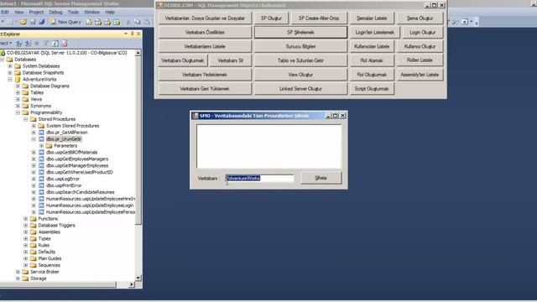This screenshot has height=302, width=537.
Task: Click the 'Assemblyleri Listele' button
Action: 420,75
